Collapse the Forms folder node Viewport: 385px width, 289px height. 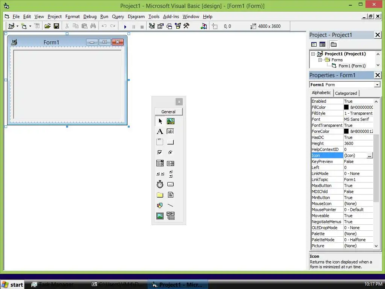point(320,60)
